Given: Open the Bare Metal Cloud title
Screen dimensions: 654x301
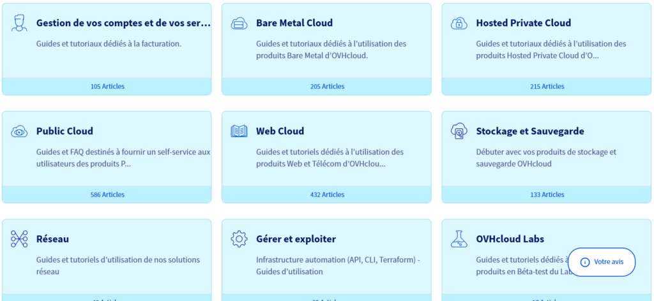Looking at the screenshot, I should click(x=294, y=23).
